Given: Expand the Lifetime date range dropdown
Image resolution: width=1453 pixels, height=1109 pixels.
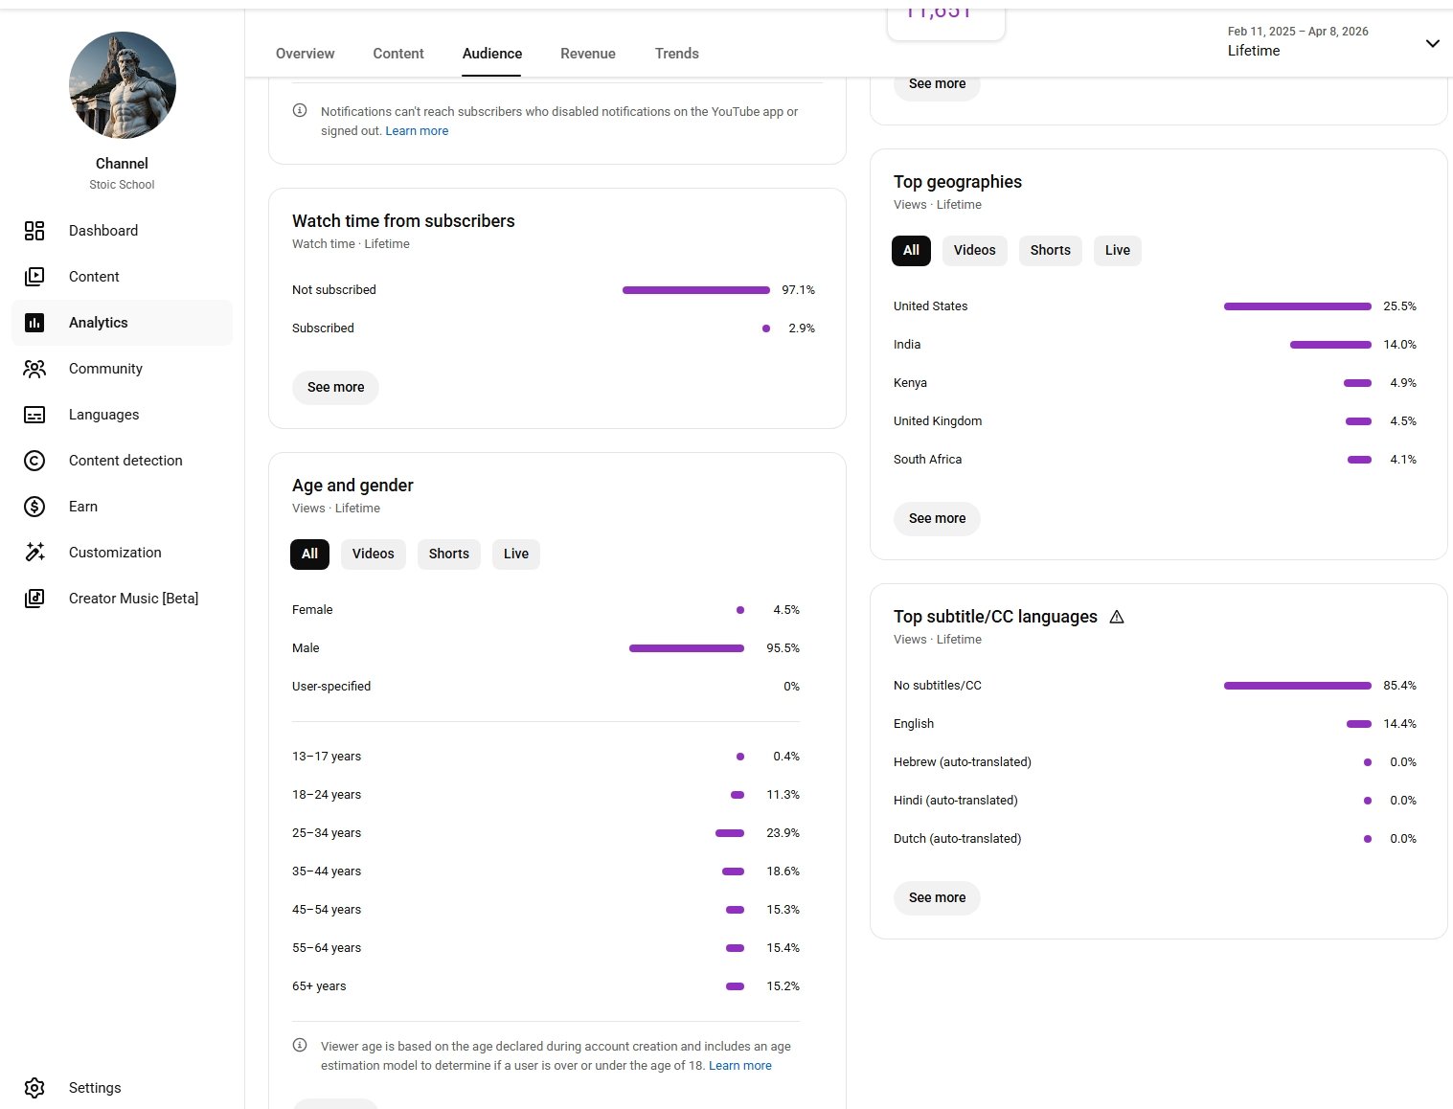Looking at the screenshot, I should [x=1431, y=43].
